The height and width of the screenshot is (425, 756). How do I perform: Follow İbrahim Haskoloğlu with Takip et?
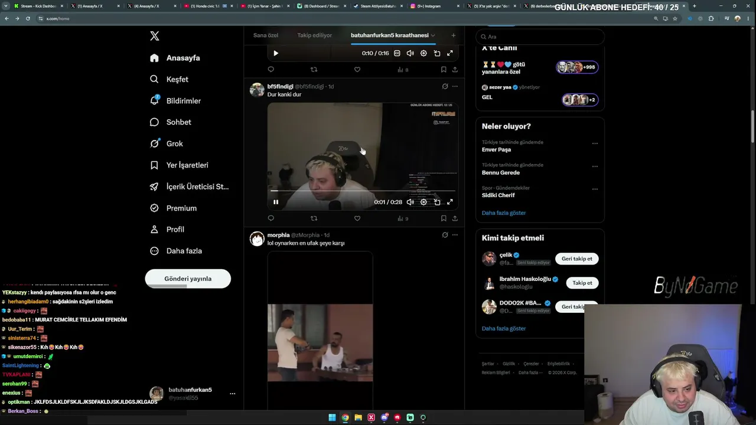pos(582,283)
